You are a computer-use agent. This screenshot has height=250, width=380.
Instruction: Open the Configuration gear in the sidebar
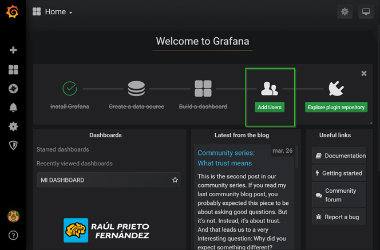point(13,126)
